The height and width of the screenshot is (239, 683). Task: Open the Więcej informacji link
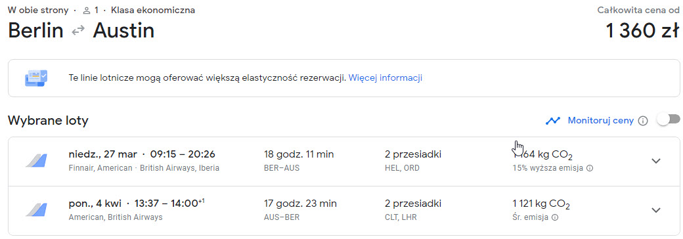386,78
